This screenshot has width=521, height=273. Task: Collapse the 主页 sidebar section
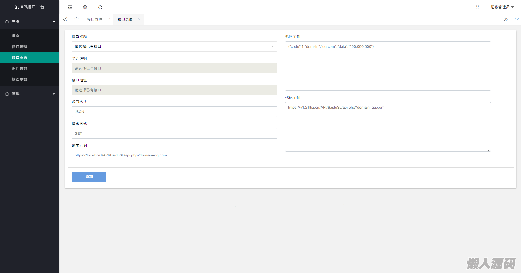pyautogui.click(x=30, y=21)
